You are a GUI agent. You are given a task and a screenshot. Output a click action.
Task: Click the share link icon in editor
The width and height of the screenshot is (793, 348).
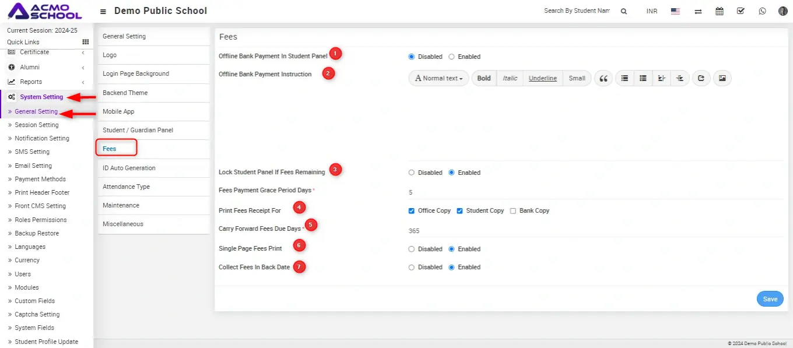[x=701, y=78]
